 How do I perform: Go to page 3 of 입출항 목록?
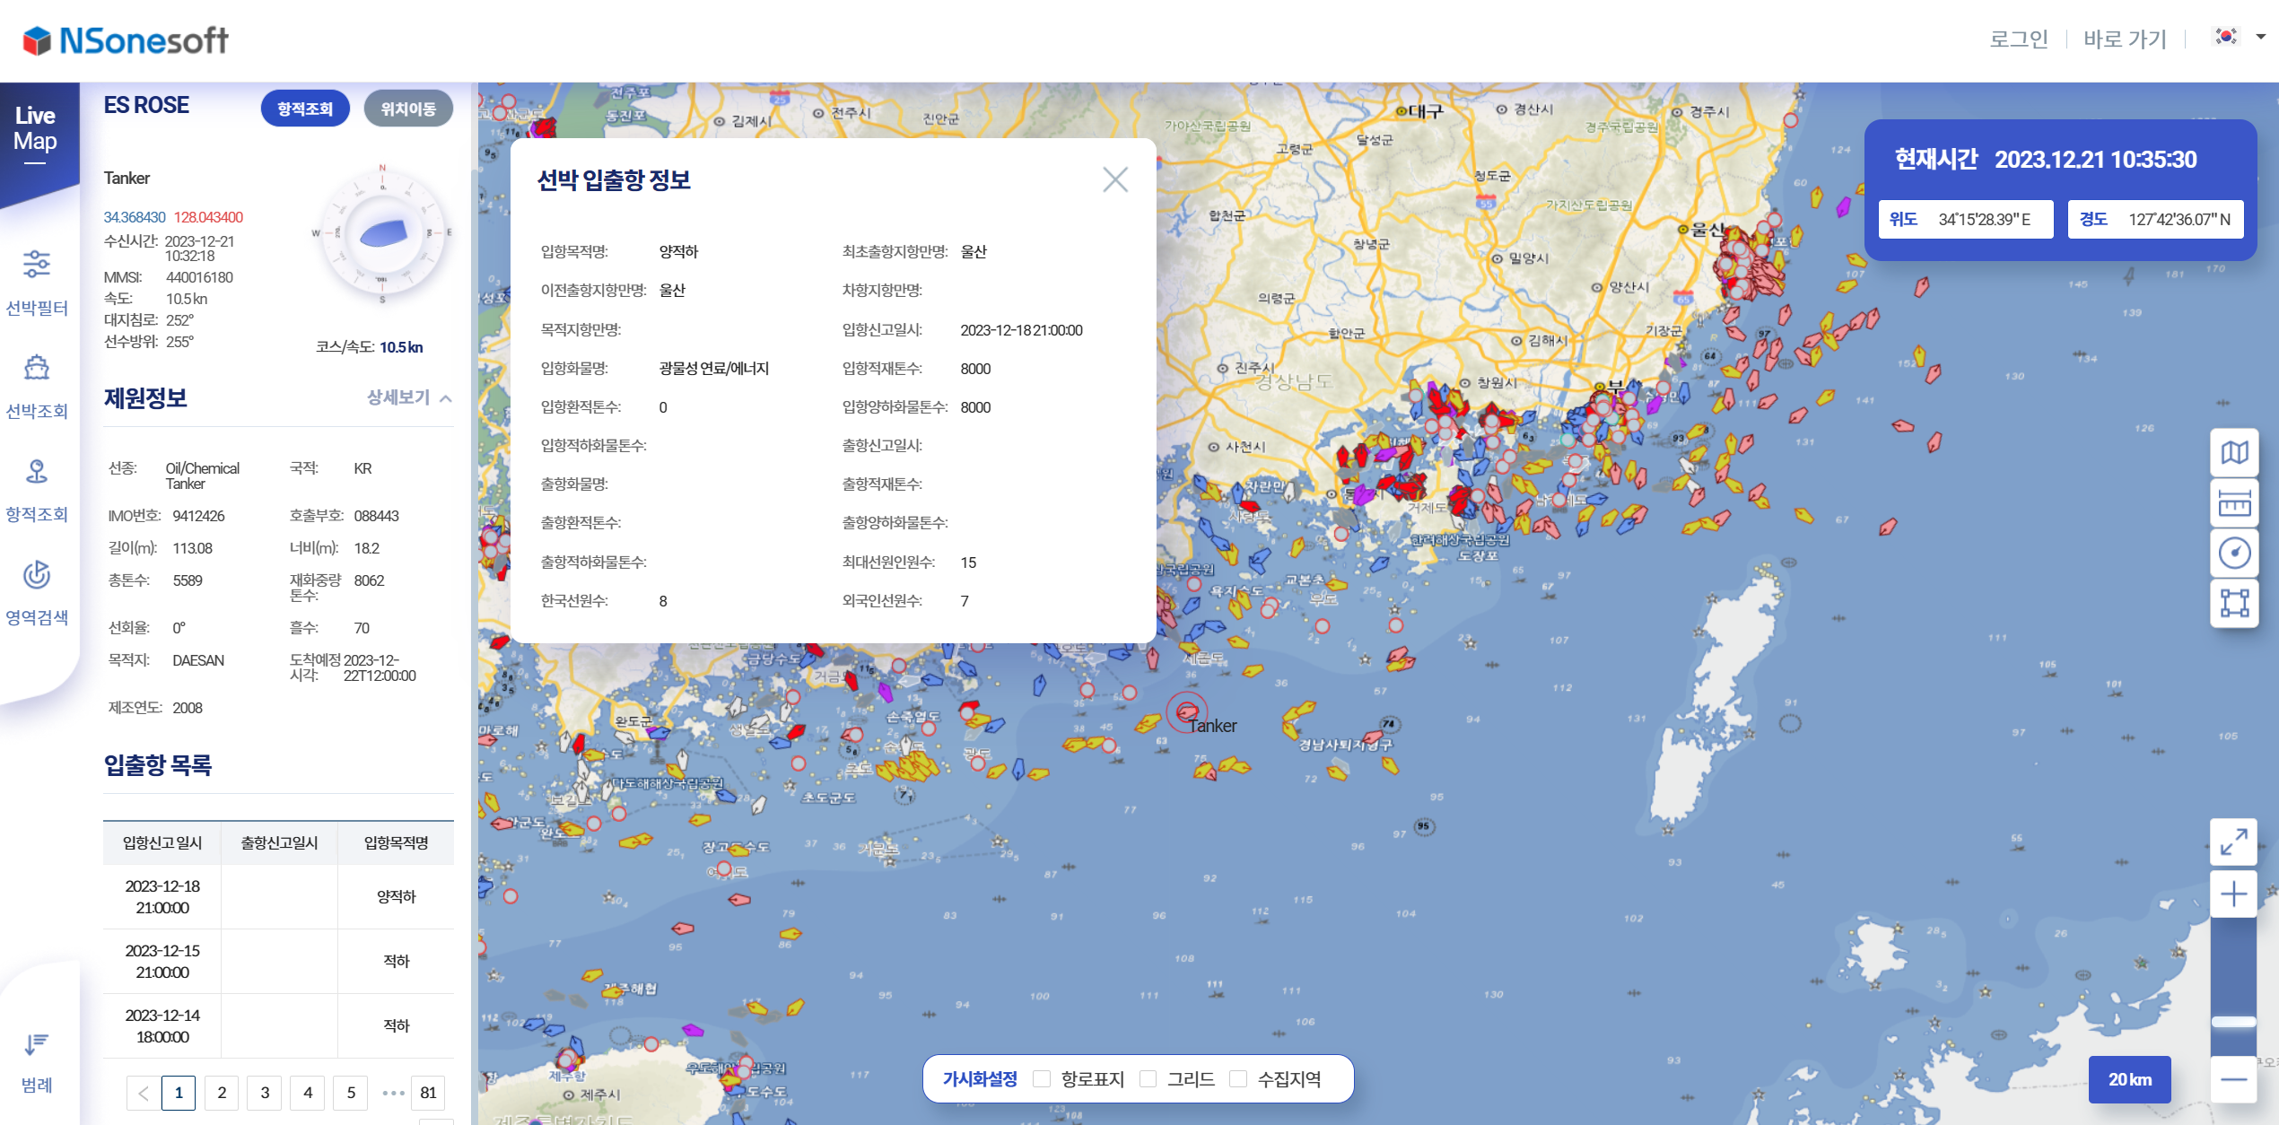pos(265,1093)
